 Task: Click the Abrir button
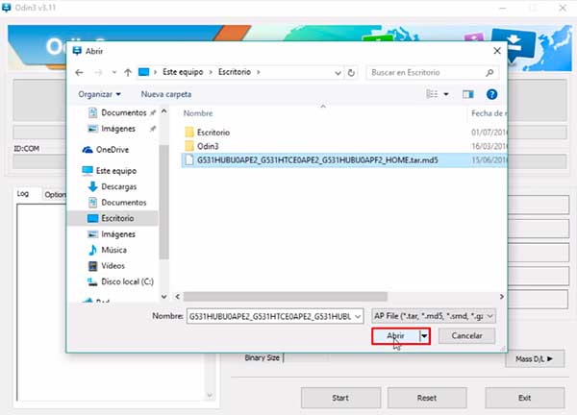pyautogui.click(x=395, y=336)
